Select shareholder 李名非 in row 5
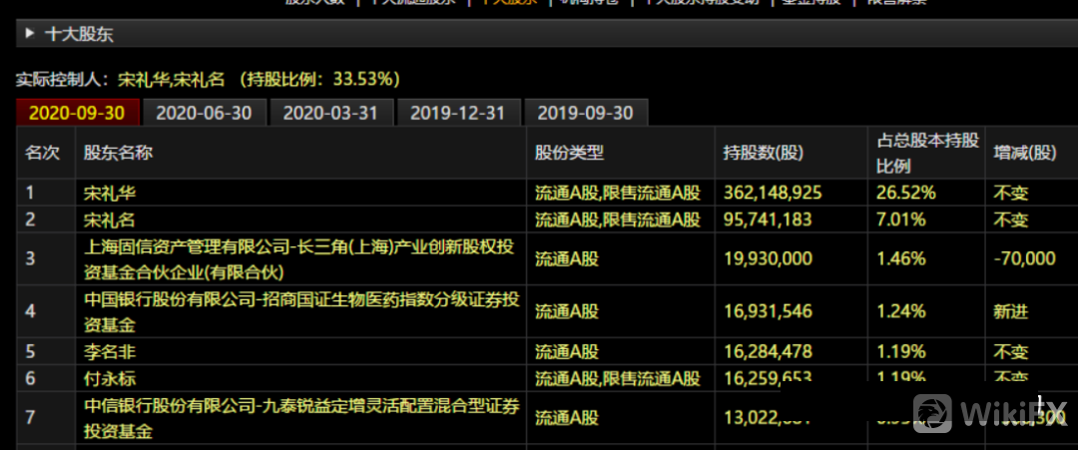Viewport: 1078px width, 450px height. [x=109, y=351]
